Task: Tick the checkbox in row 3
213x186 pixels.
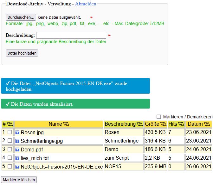Action: (x=10, y=149)
